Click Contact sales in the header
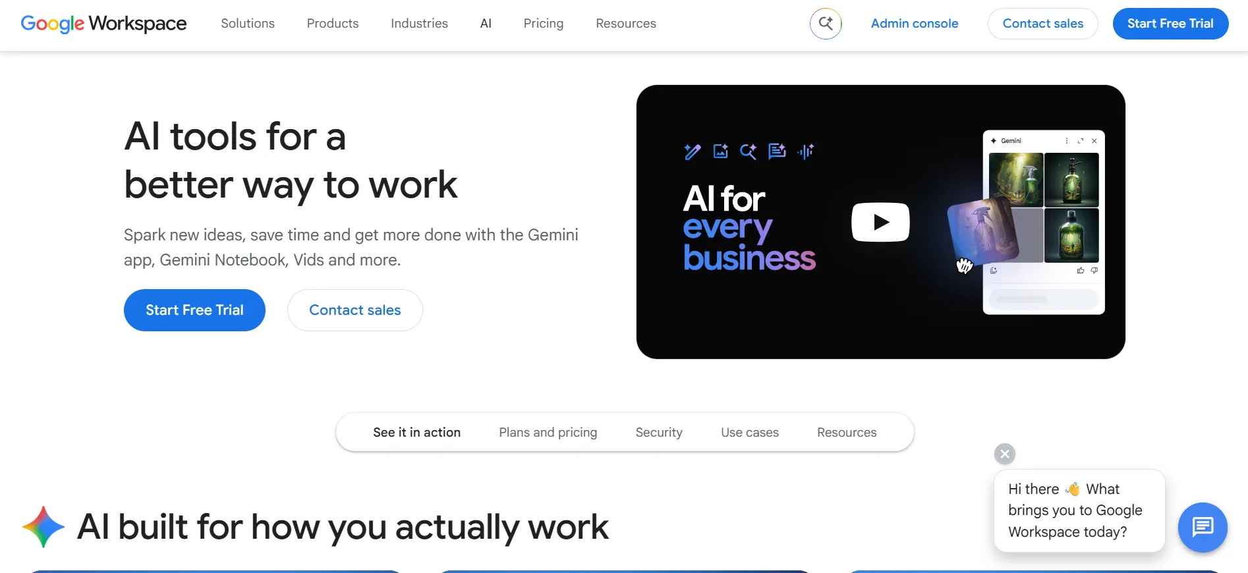The width and height of the screenshot is (1248, 573). [x=1043, y=24]
